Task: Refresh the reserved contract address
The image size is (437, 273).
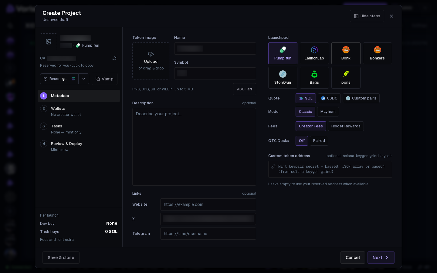Action: tap(114, 58)
